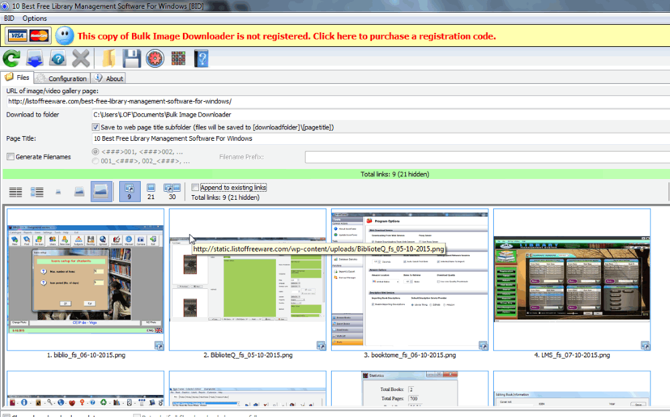This screenshot has height=417, width=670.
Task: Show the 9 linked images filter
Action: coord(129,191)
